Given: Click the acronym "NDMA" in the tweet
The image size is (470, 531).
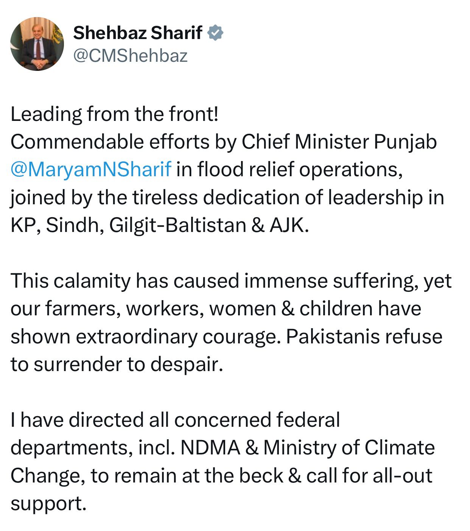Looking at the screenshot, I should coord(210,448).
